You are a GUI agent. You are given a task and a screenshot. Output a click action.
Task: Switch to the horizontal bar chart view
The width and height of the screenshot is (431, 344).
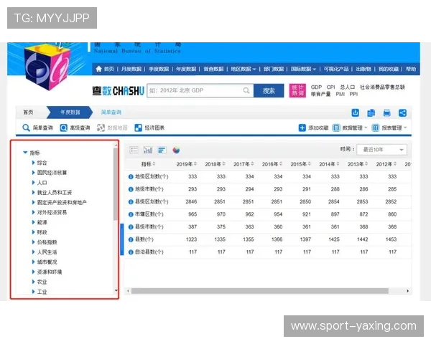pos(162,150)
